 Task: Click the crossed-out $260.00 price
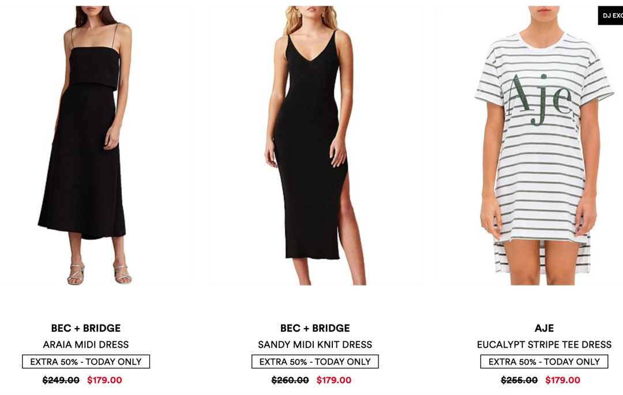pyautogui.click(x=290, y=381)
